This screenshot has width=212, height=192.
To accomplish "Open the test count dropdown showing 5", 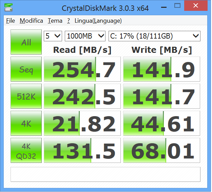I will (x=53, y=36).
